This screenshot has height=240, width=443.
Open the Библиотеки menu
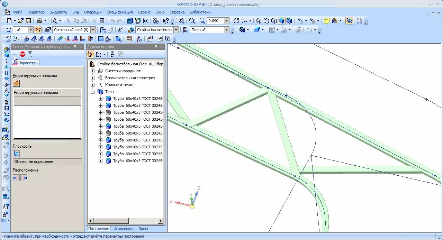200,12
